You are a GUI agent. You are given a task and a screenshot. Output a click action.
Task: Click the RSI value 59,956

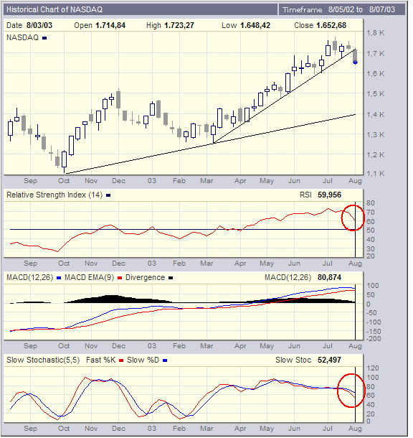point(329,195)
